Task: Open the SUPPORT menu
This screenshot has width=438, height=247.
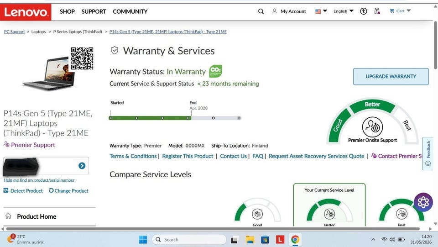Action: pos(94,11)
